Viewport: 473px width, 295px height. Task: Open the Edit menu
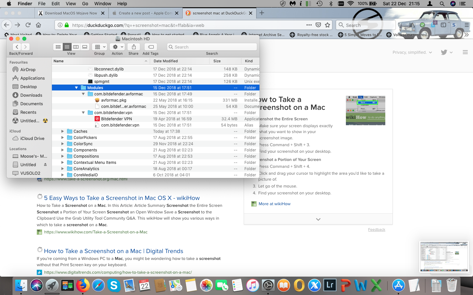[x=56, y=4]
